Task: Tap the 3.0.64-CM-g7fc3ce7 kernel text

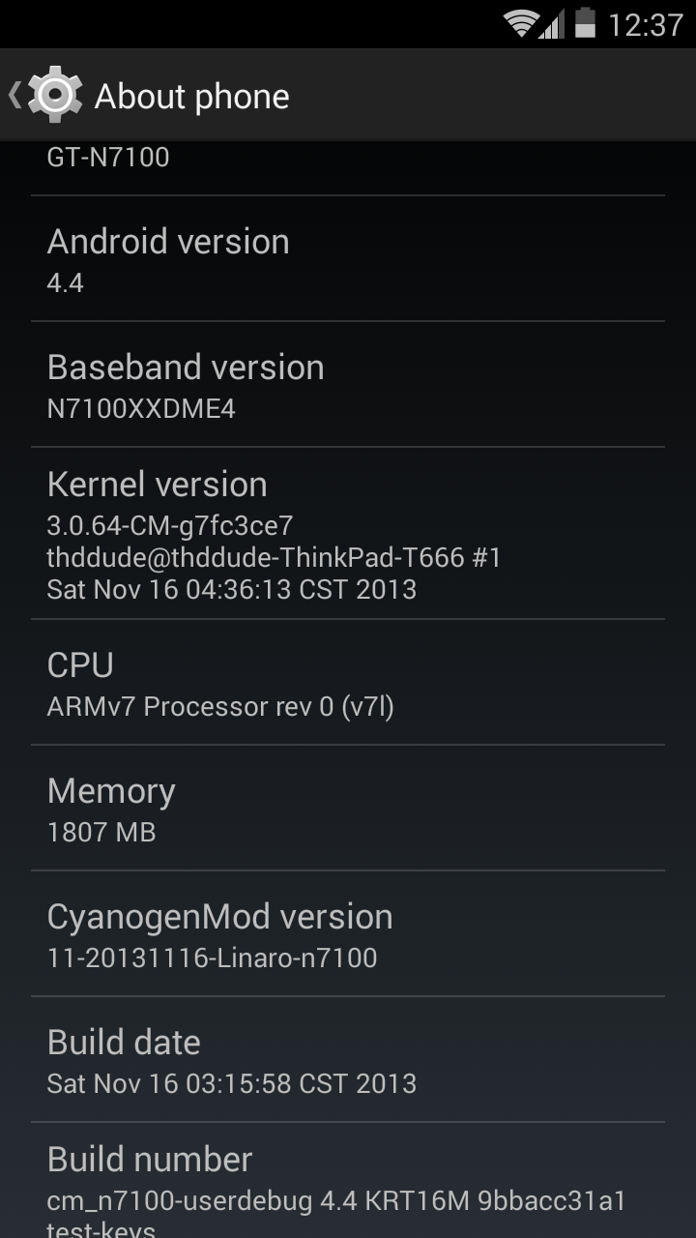Action: 170,525
